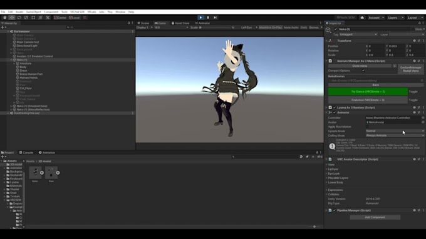The image size is (426, 239).
Task: Click the Close menu button
Action: pyautogui.click(x=360, y=66)
